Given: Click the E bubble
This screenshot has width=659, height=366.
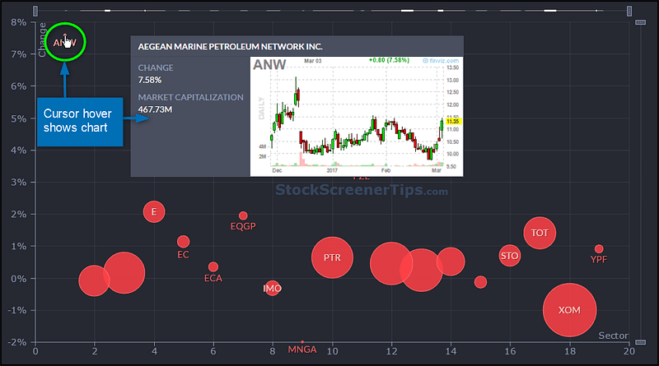Looking at the screenshot, I should (x=154, y=211).
